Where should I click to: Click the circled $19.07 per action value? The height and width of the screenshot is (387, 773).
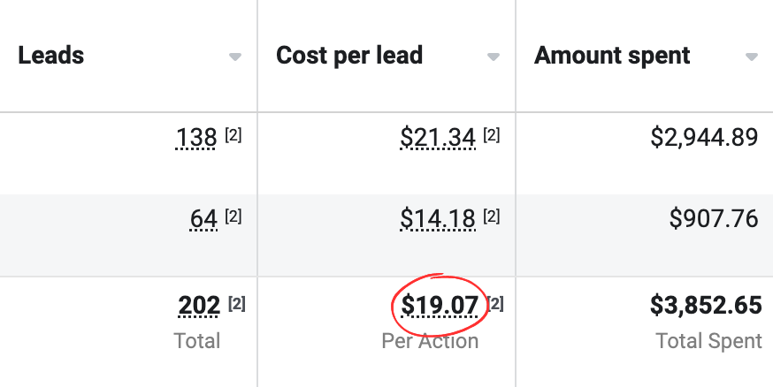[x=440, y=307]
